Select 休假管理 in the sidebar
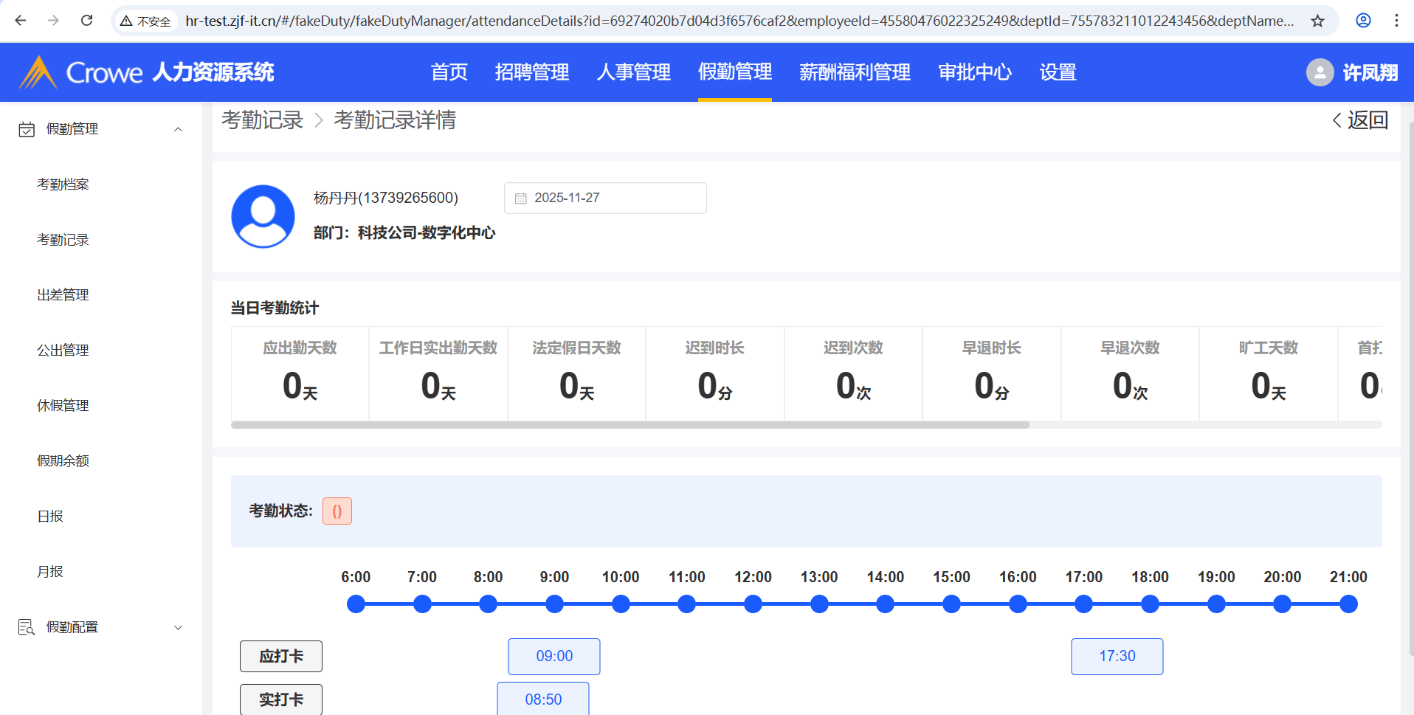The height and width of the screenshot is (715, 1414). pyautogui.click(x=63, y=406)
